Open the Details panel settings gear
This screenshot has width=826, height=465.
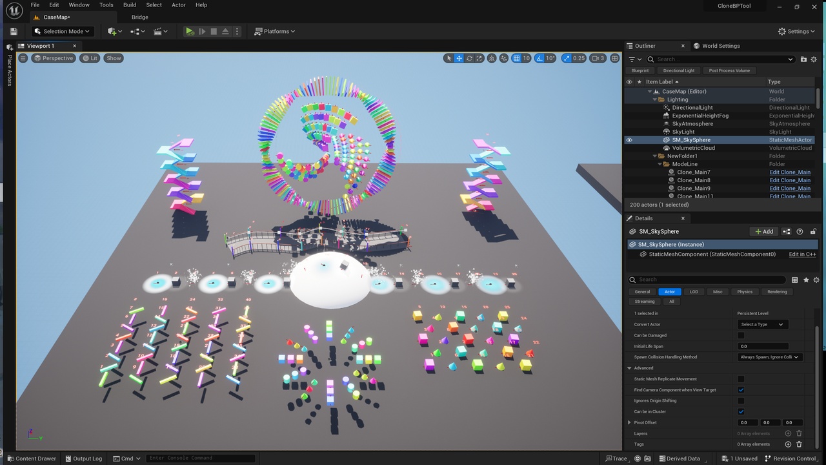point(816,280)
